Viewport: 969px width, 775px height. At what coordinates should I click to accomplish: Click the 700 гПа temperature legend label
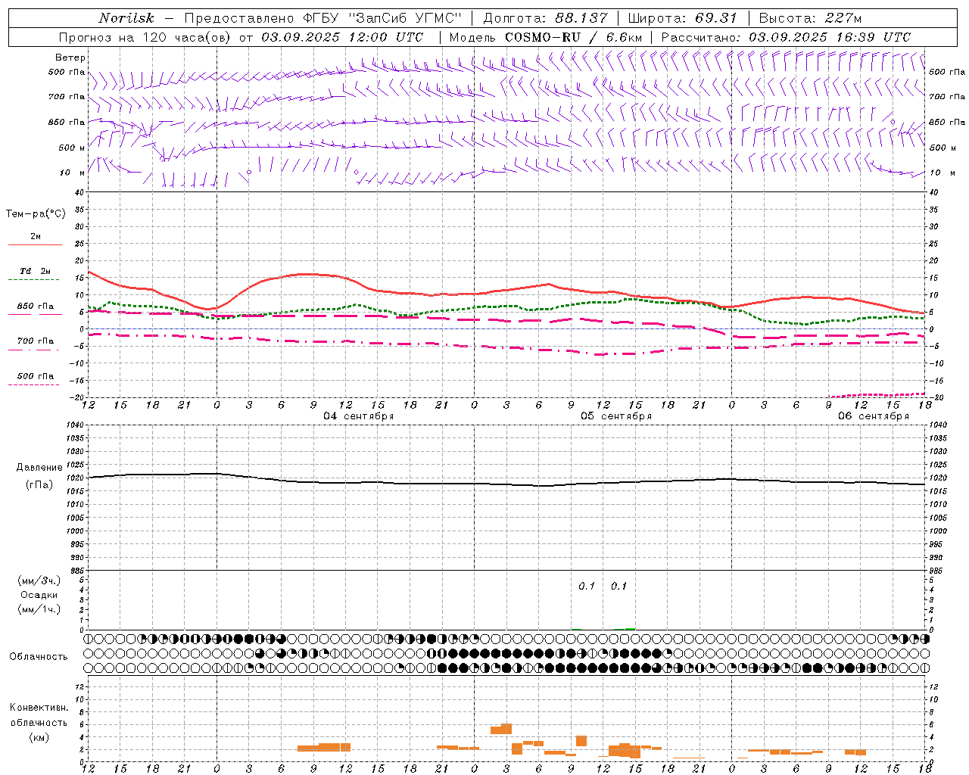(x=36, y=341)
